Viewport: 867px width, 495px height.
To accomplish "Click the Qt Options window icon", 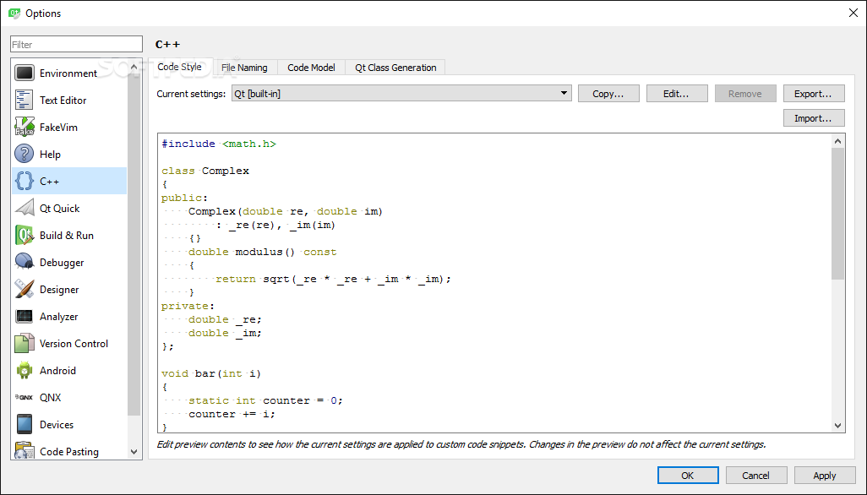I will [x=14, y=14].
